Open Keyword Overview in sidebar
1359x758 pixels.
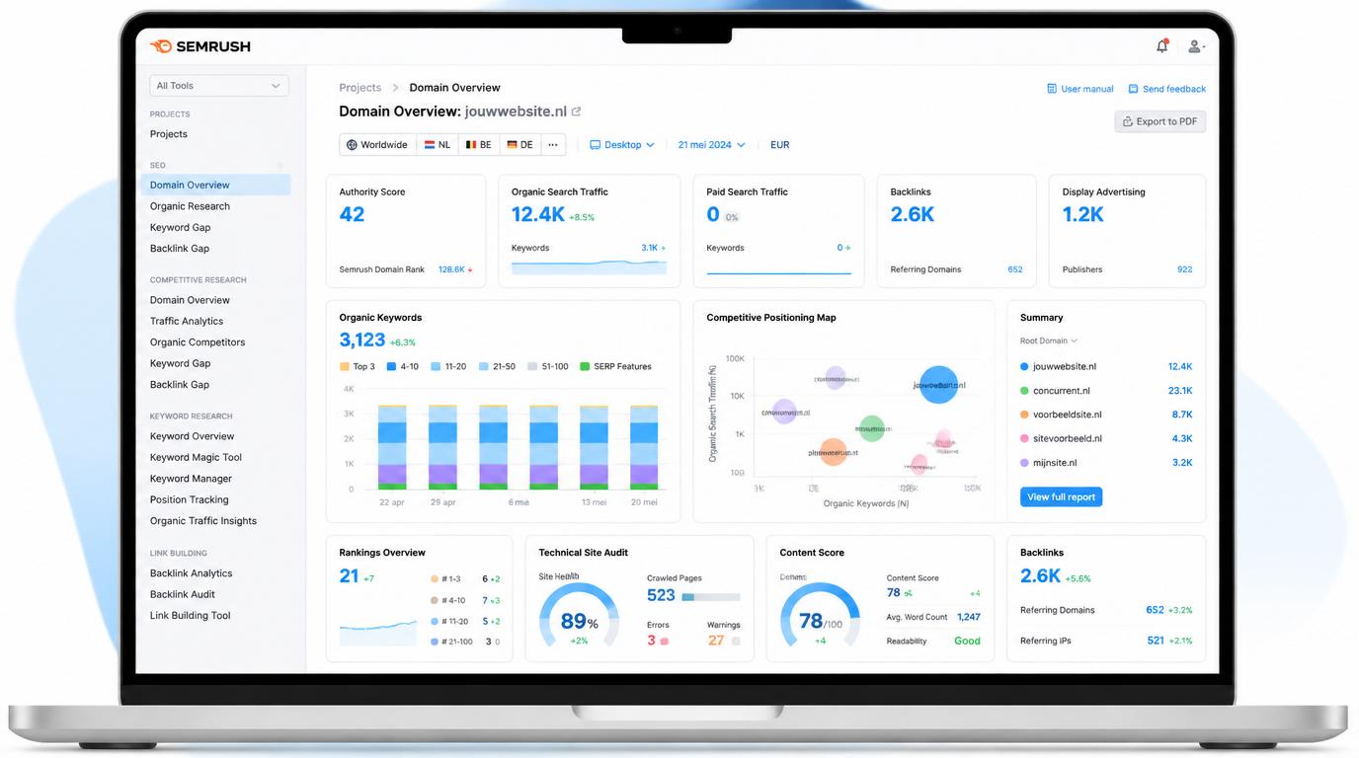[193, 436]
